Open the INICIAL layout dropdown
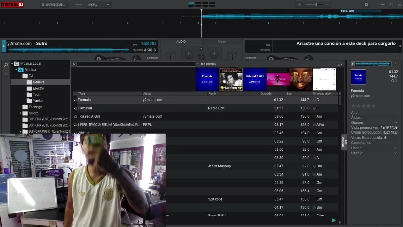The width and height of the screenshot is (403, 227). tap(98, 4)
